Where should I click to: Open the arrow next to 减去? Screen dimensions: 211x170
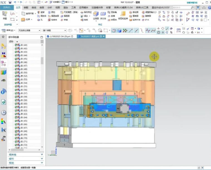90,16
